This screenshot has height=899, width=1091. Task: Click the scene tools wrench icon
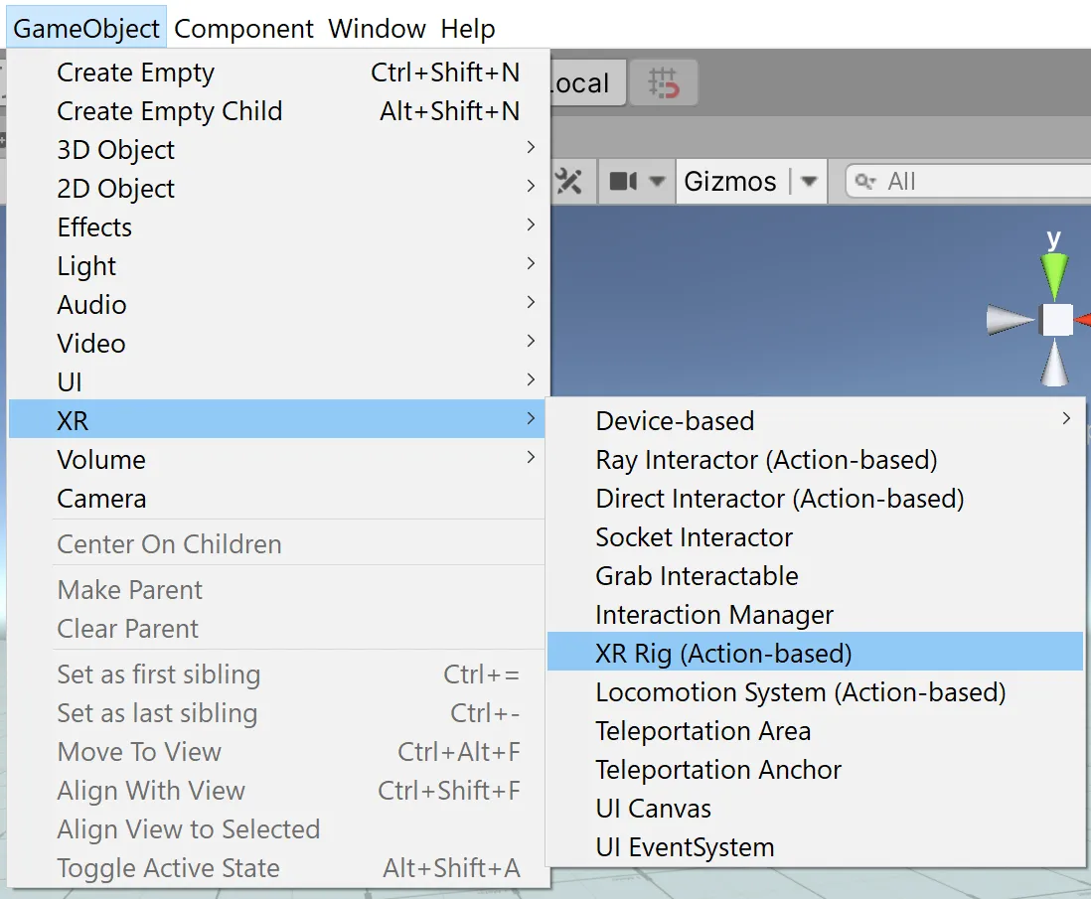coord(569,182)
